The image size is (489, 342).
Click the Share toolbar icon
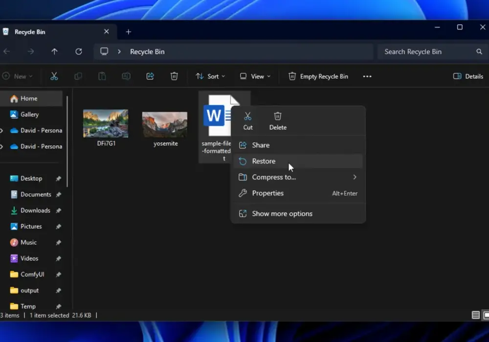[x=150, y=76]
